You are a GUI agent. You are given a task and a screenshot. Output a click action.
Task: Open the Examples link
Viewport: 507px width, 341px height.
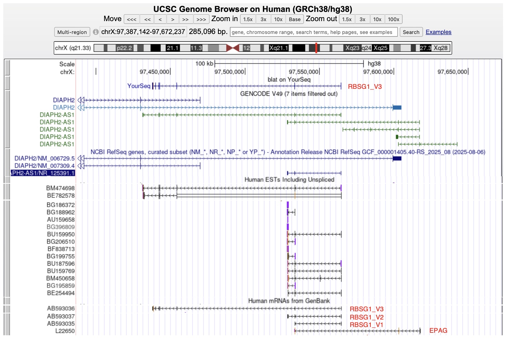coord(439,32)
